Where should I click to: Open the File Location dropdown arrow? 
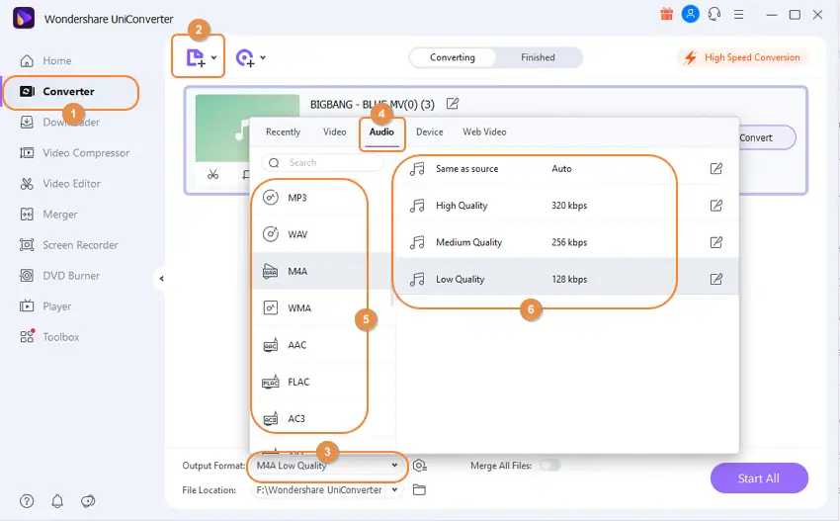(395, 490)
